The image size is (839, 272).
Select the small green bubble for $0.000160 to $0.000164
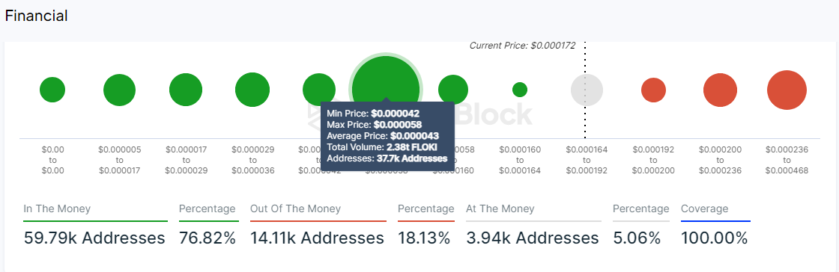tap(520, 90)
